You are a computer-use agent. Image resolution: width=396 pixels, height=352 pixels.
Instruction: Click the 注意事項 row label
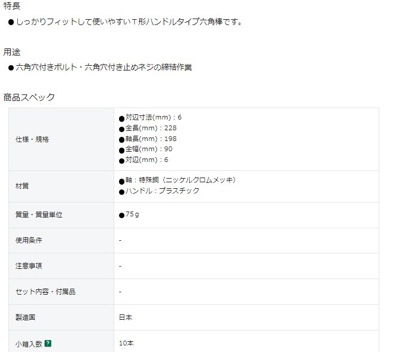tap(29, 266)
